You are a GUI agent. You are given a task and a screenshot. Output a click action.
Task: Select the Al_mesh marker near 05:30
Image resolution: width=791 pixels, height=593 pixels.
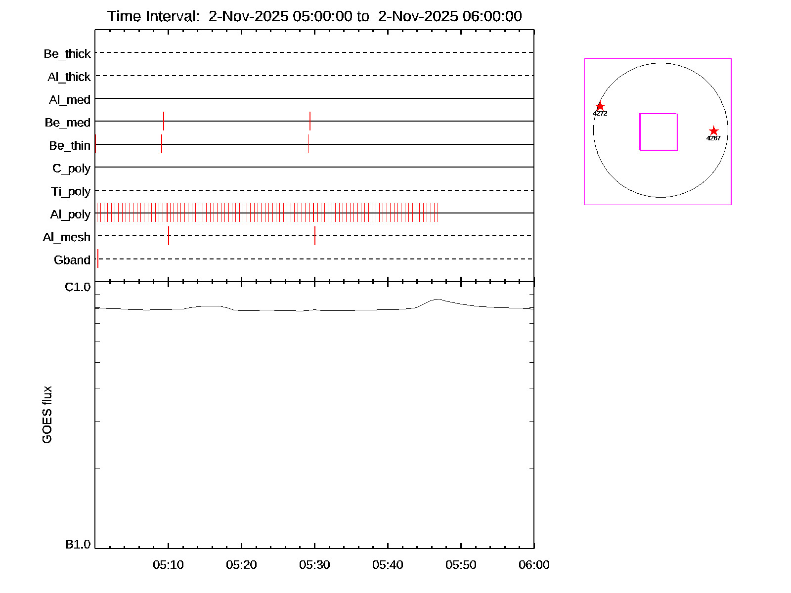[x=315, y=236]
